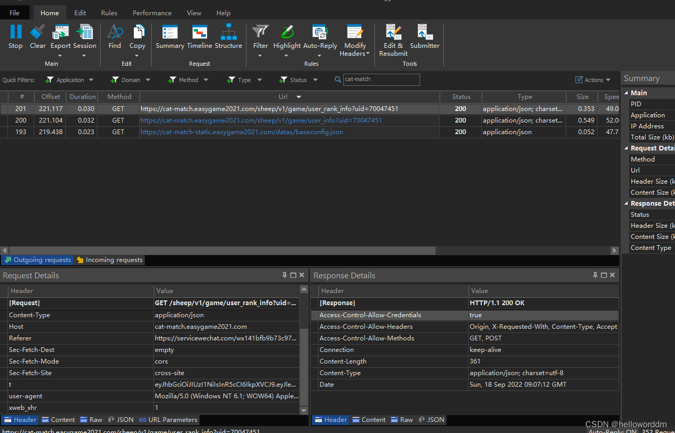Collapse the Response Details section in Summary
675x433 pixels.
click(x=627, y=203)
